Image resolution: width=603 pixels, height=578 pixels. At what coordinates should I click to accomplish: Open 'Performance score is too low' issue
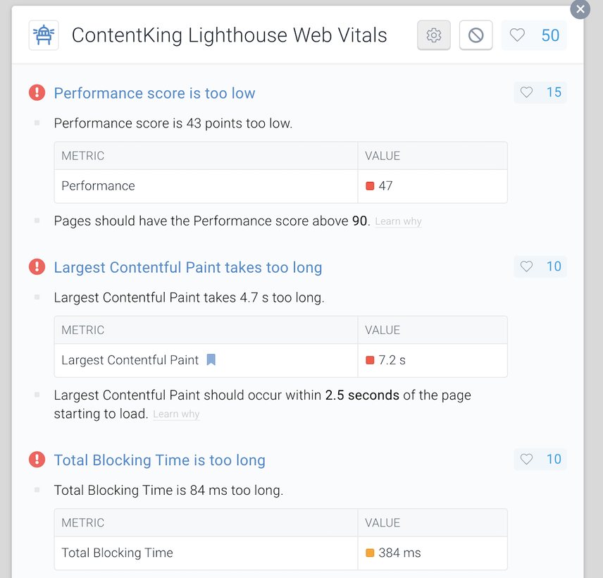[x=154, y=93]
